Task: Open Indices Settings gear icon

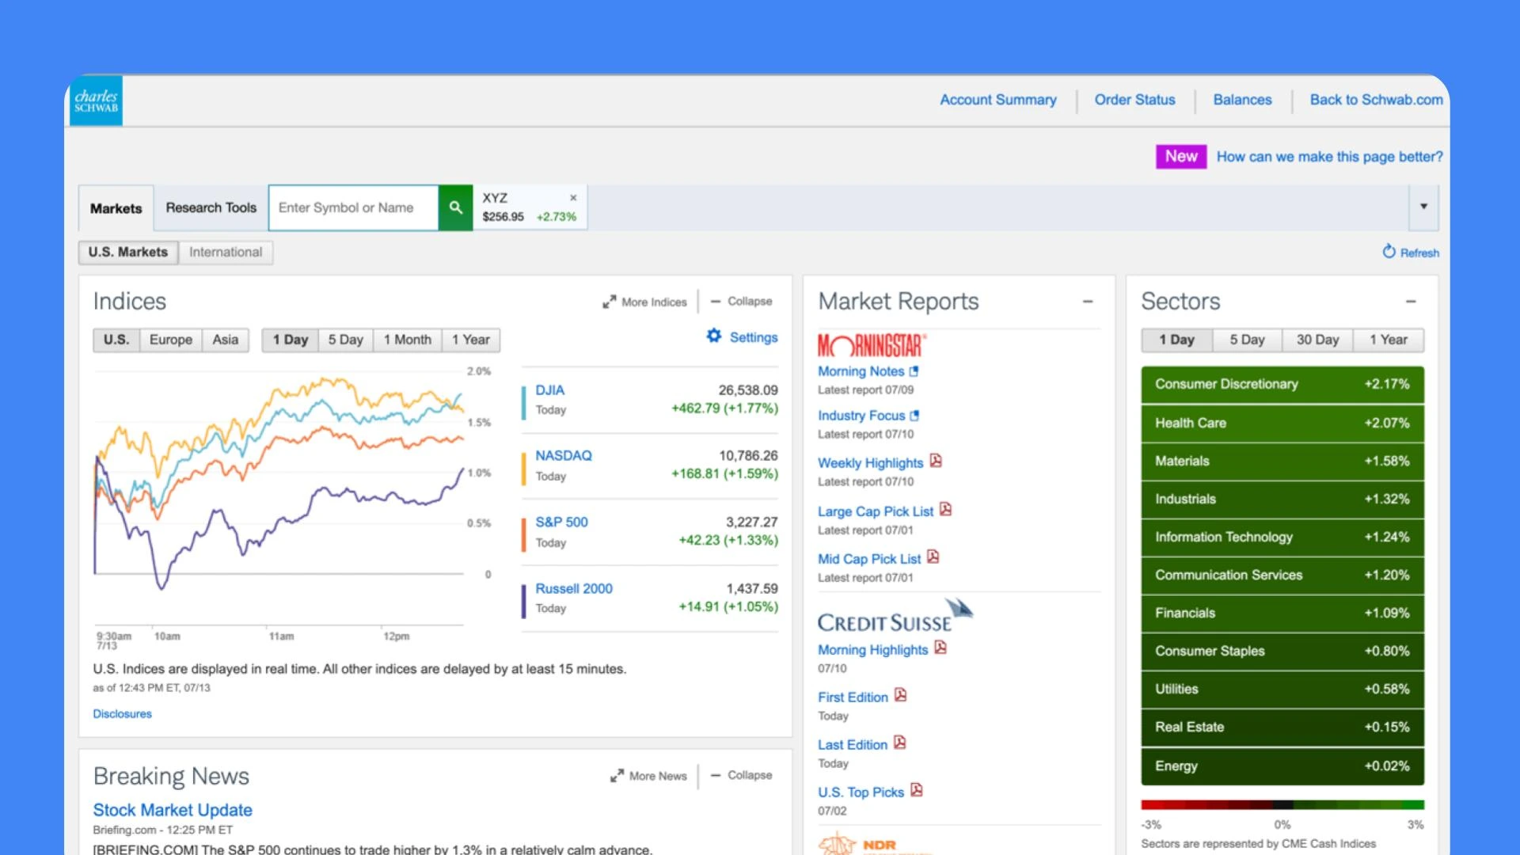Action: (x=714, y=336)
